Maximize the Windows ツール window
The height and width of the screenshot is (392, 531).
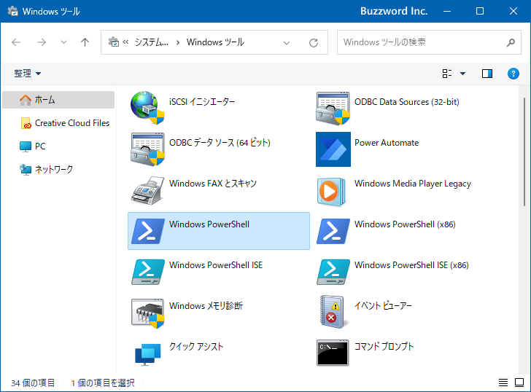480,11
